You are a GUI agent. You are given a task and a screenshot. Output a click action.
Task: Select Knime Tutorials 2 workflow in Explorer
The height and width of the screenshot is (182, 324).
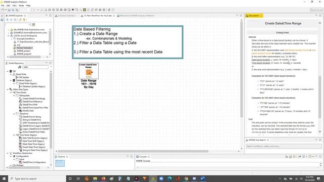(x=25, y=48)
